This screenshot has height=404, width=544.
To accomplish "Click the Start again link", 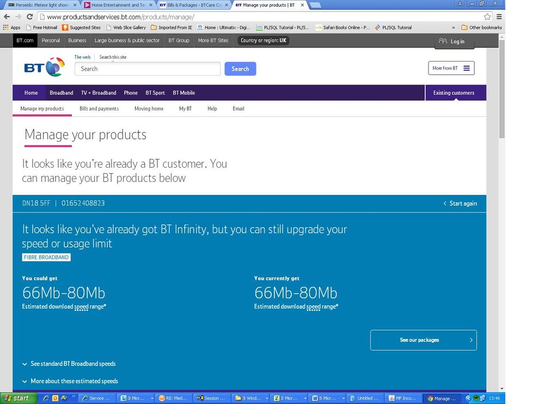I will pos(460,203).
